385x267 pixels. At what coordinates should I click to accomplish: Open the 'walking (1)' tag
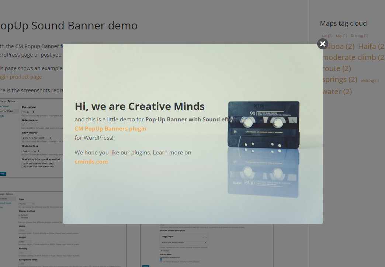click(x=370, y=81)
